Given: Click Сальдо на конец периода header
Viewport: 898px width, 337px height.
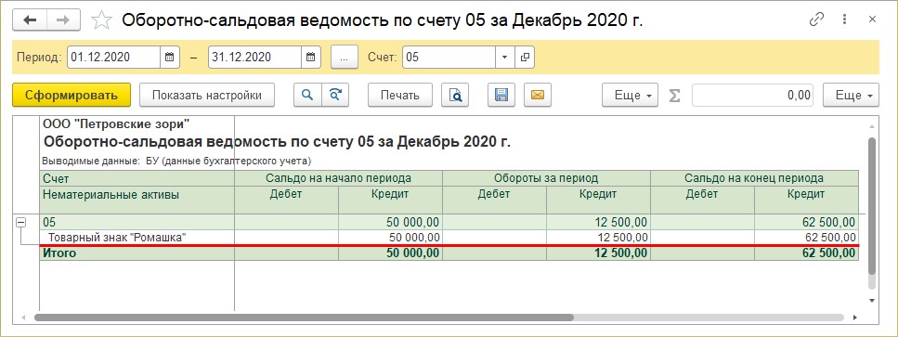Looking at the screenshot, I should coord(754,178).
